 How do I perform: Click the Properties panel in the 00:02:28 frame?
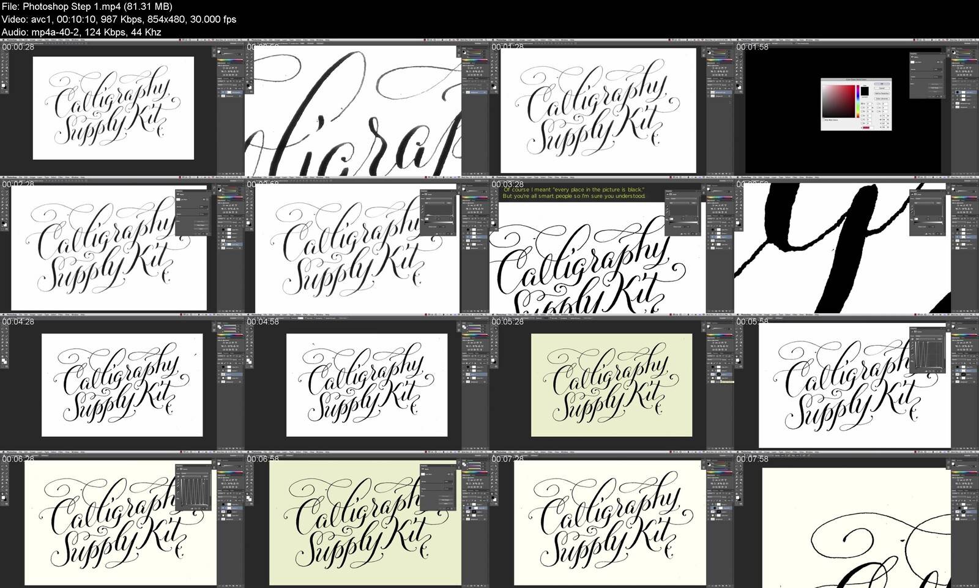click(x=193, y=212)
